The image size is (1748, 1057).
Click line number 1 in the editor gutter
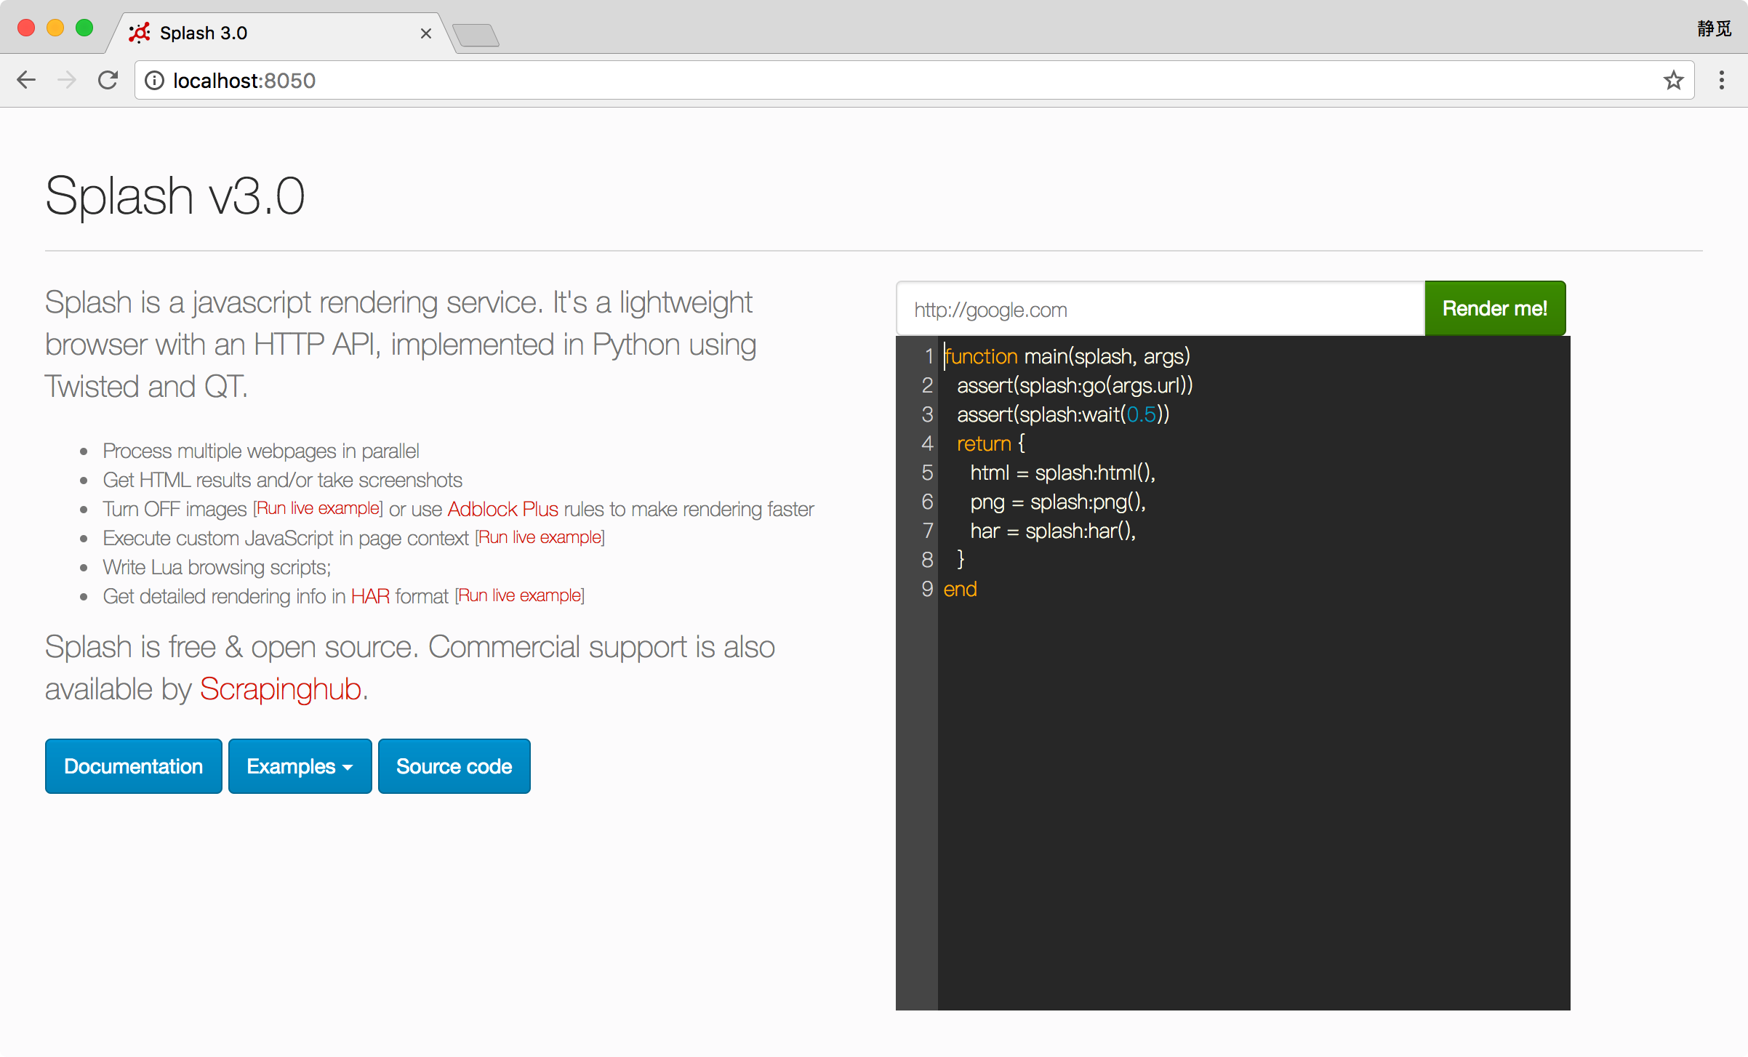click(x=928, y=356)
